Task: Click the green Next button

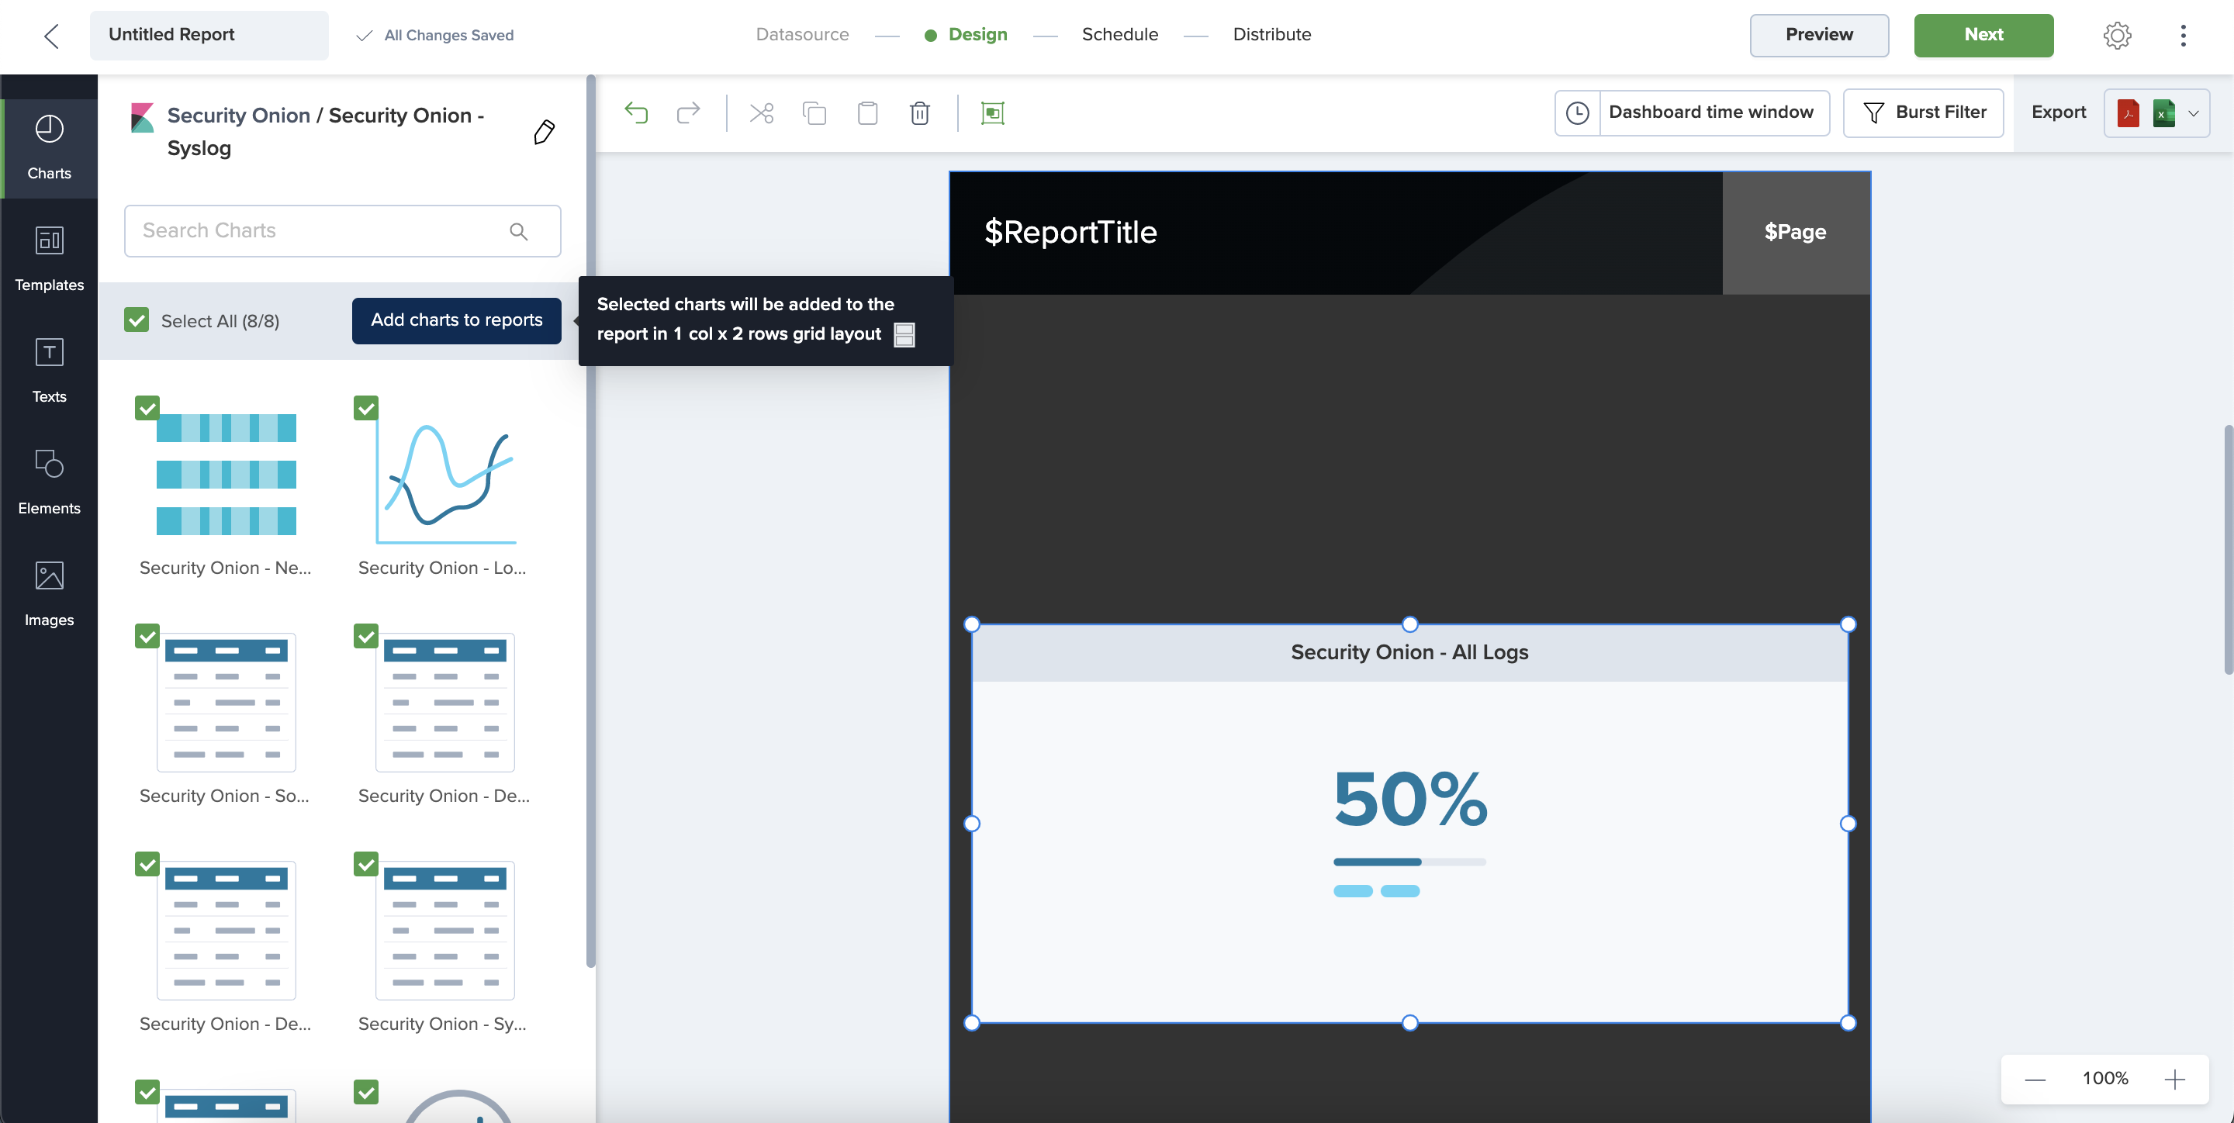Action: point(1983,35)
